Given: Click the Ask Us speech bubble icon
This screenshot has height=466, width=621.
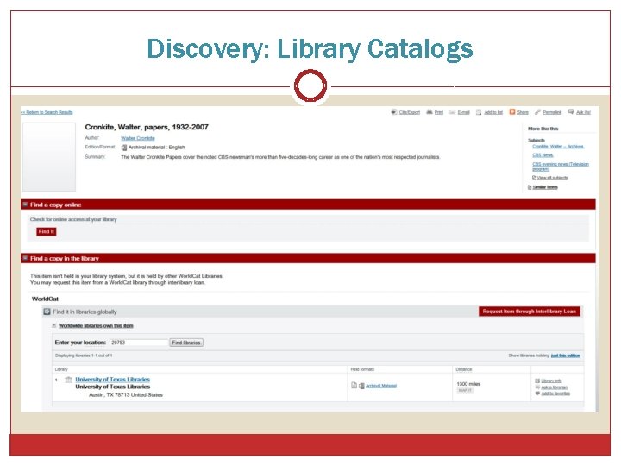Looking at the screenshot, I should click(571, 111).
